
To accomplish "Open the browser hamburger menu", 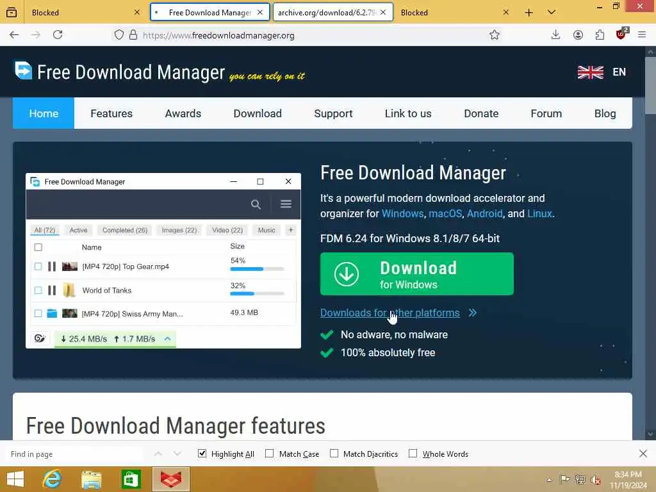I will [642, 35].
